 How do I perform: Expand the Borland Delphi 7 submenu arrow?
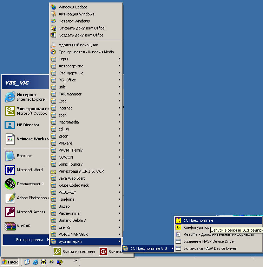coord(119,220)
